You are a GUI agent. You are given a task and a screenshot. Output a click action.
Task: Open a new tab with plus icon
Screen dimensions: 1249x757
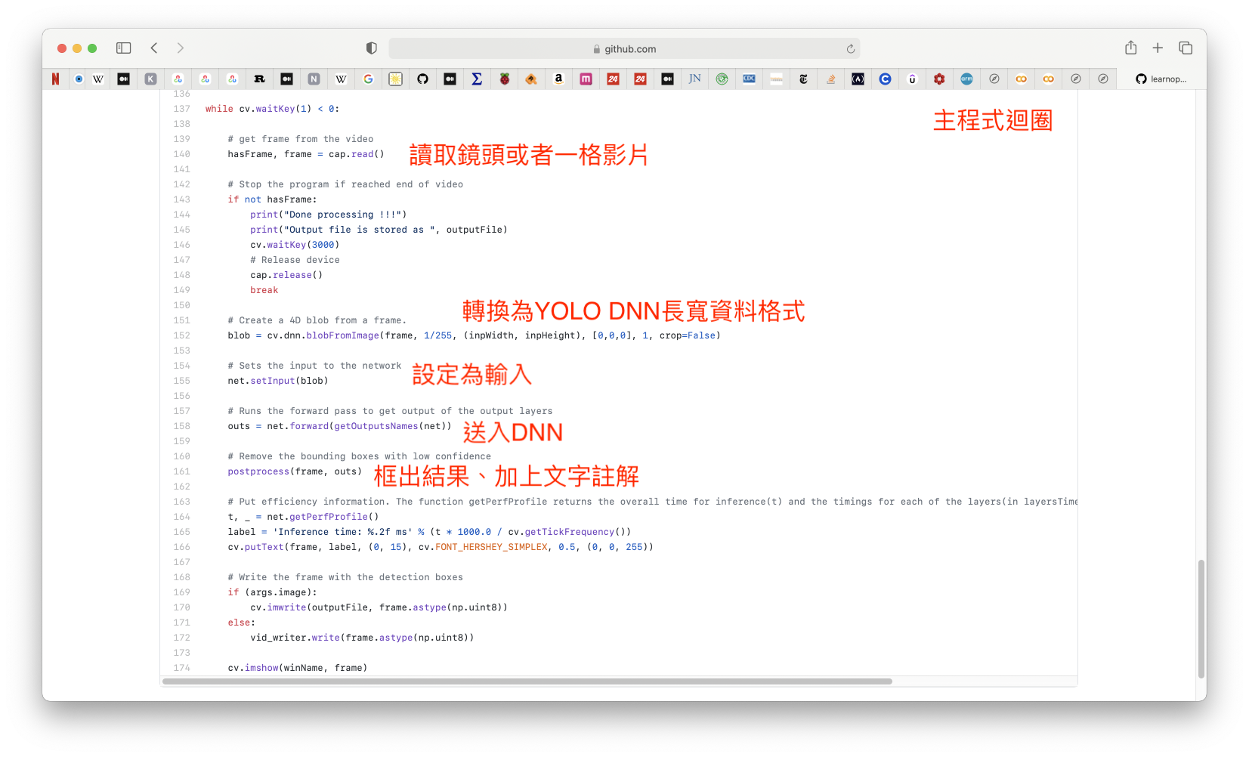pyautogui.click(x=1158, y=48)
